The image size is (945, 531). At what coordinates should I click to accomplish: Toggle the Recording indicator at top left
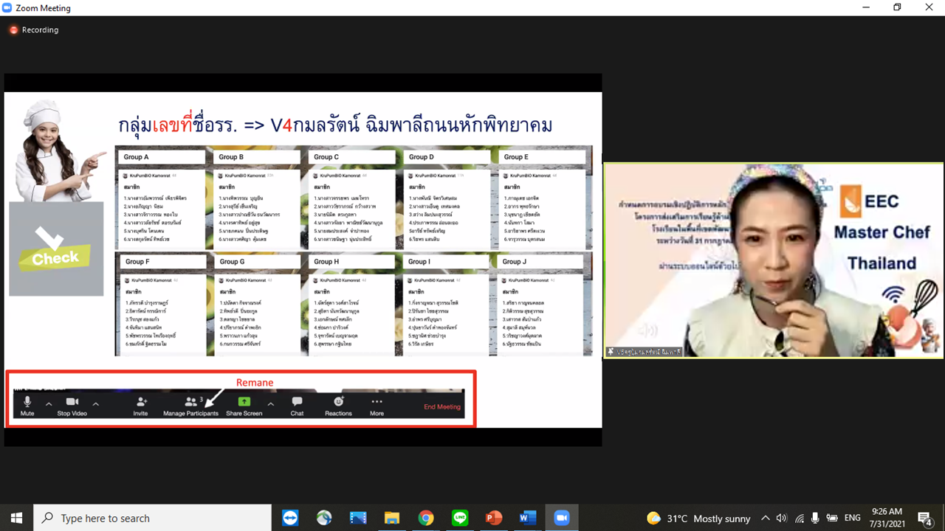14,29
